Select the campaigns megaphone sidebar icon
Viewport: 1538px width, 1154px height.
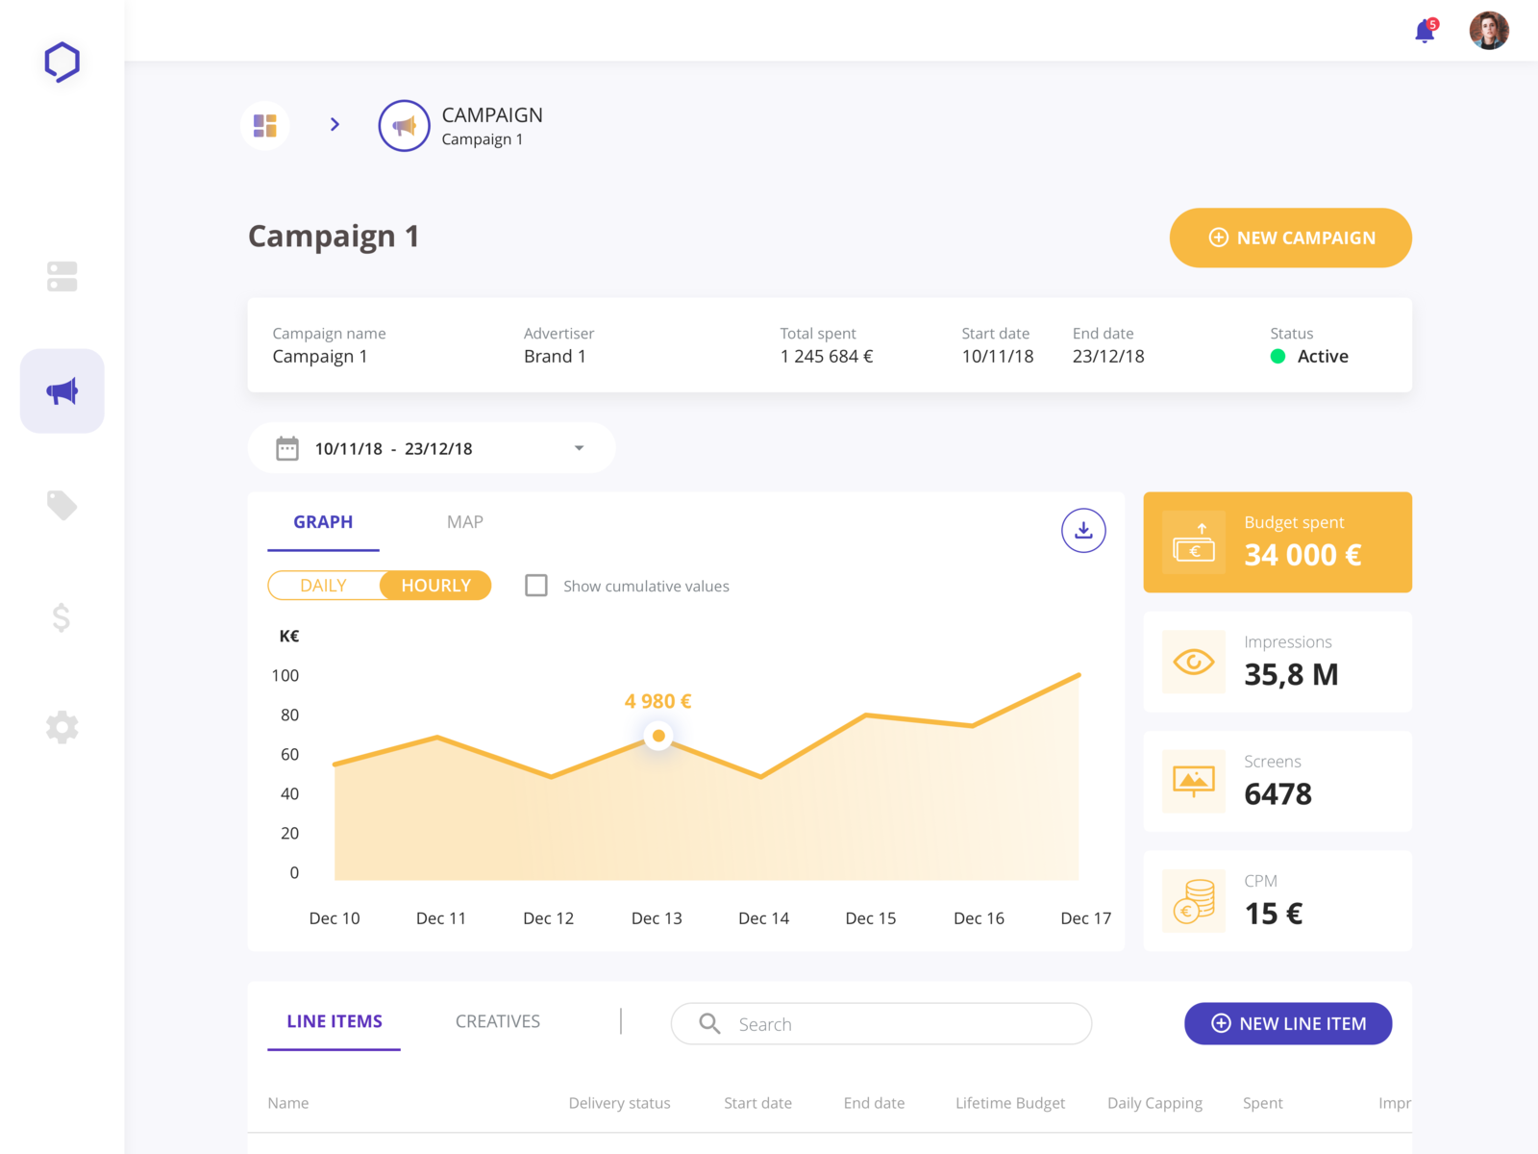click(x=62, y=391)
